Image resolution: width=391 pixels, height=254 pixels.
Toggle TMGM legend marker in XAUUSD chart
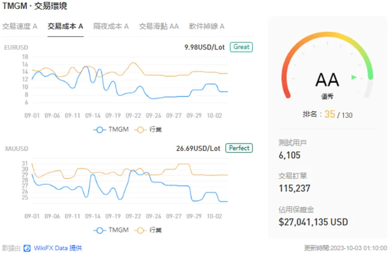point(100,230)
